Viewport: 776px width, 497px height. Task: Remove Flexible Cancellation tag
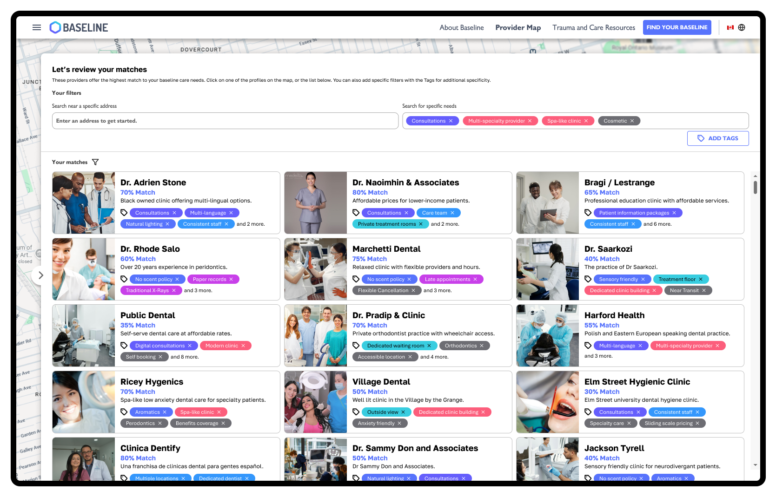(413, 290)
